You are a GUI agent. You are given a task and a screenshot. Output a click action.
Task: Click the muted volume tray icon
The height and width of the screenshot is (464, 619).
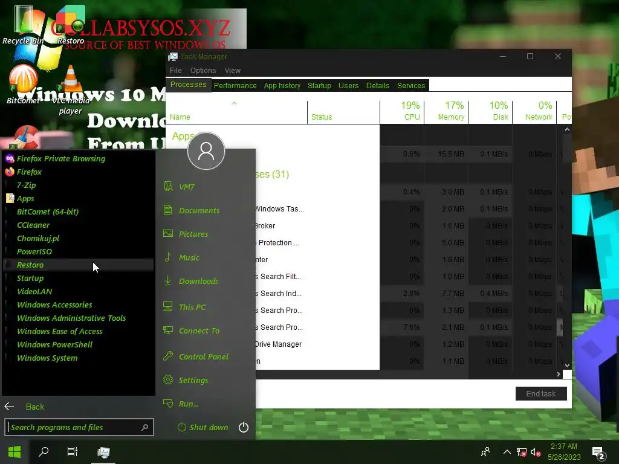coord(536,452)
